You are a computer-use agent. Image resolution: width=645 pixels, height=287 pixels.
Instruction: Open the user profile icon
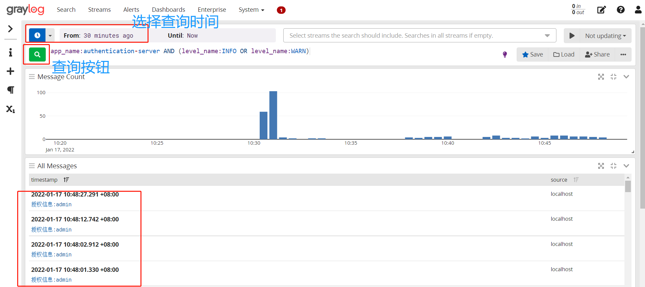click(638, 10)
